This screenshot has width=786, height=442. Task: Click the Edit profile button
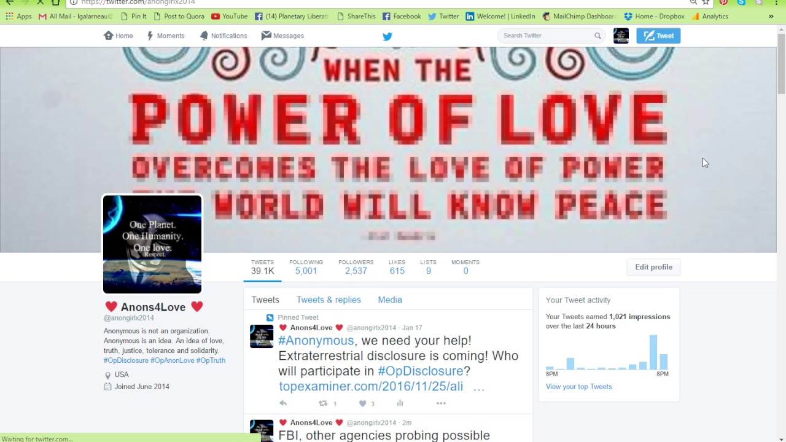pos(653,267)
